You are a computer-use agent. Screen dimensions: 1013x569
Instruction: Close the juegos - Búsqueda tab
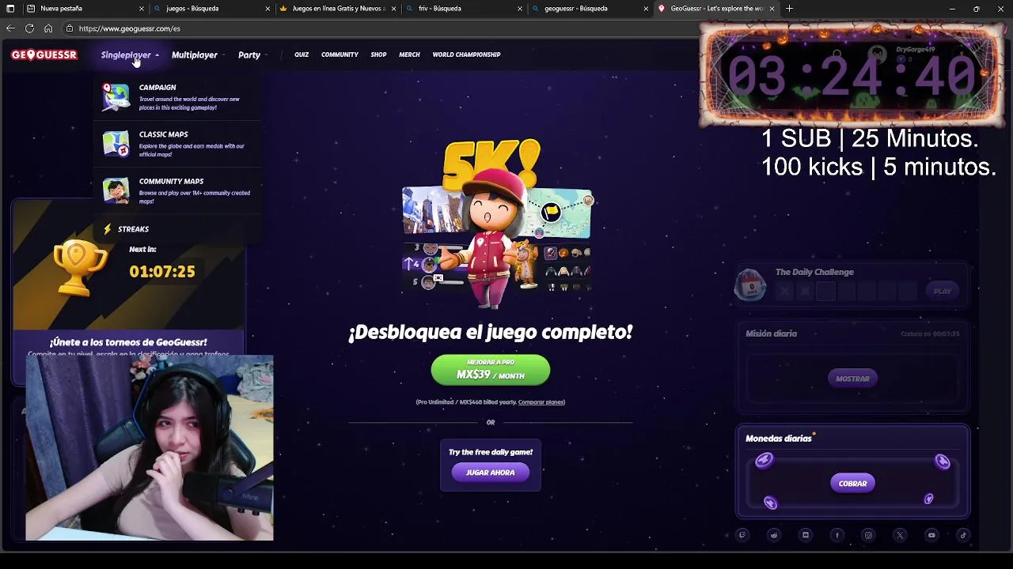click(x=267, y=9)
